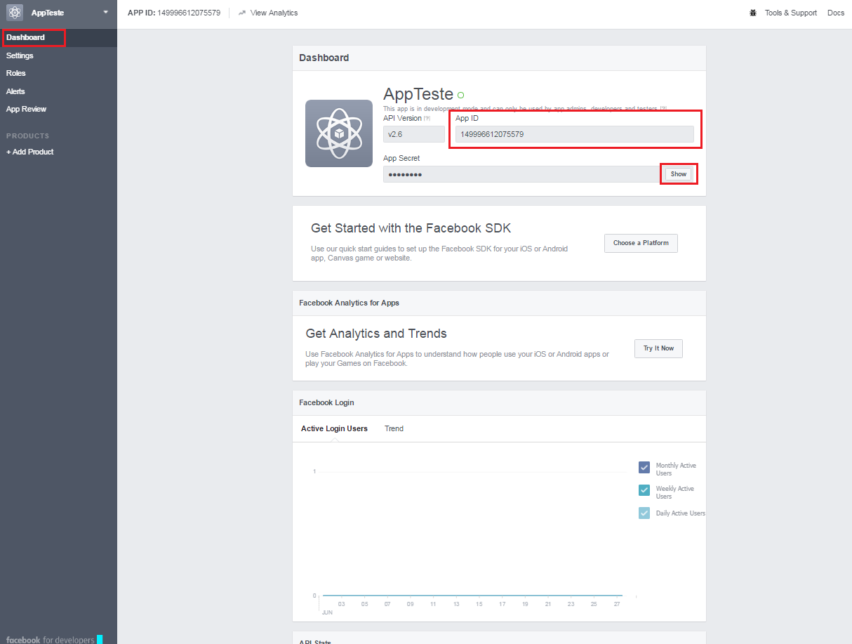Screen dimensions: 852x644
Task: Click the View Analytics trend arrow icon
Action: pyautogui.click(x=242, y=13)
